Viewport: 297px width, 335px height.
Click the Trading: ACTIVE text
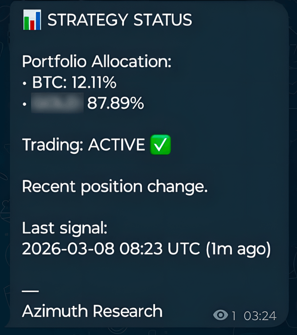point(83,145)
